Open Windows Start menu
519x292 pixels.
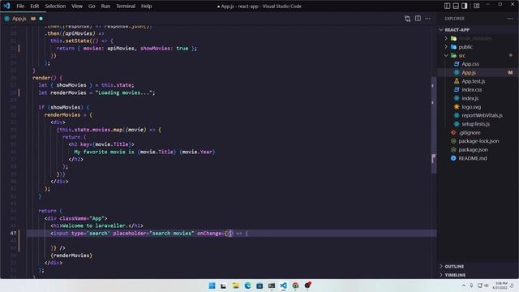tap(212, 286)
